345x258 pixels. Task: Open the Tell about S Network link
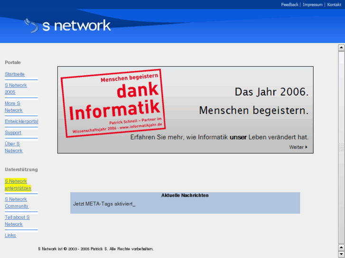point(17,221)
